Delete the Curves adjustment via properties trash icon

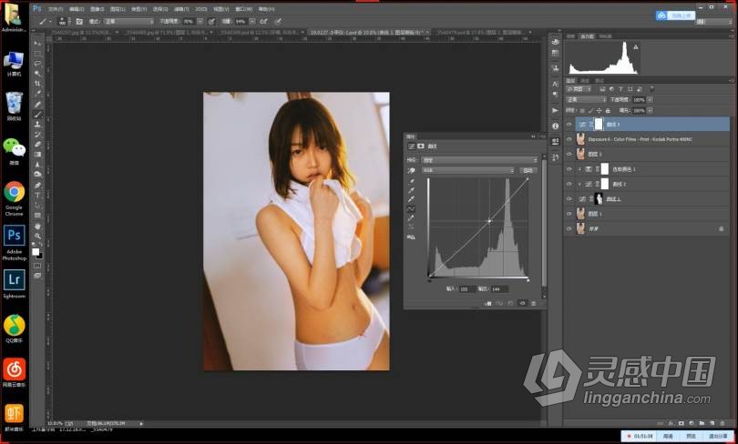(533, 304)
